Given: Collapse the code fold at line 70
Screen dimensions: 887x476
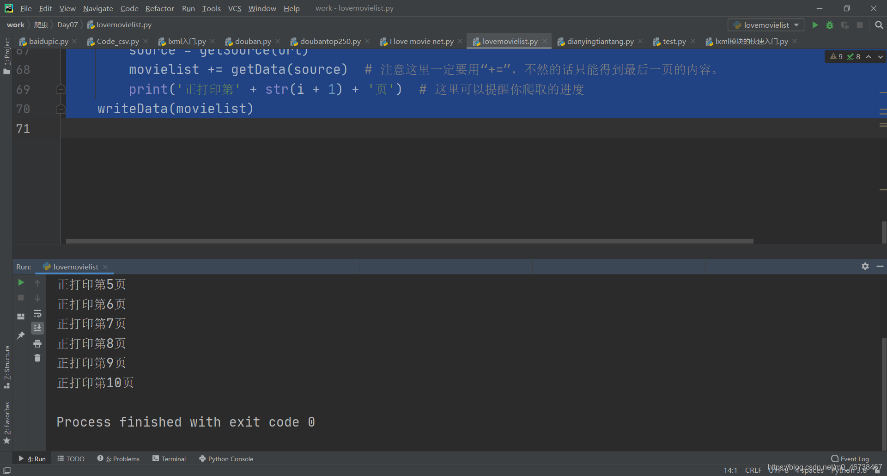Looking at the screenshot, I should pos(61,109).
